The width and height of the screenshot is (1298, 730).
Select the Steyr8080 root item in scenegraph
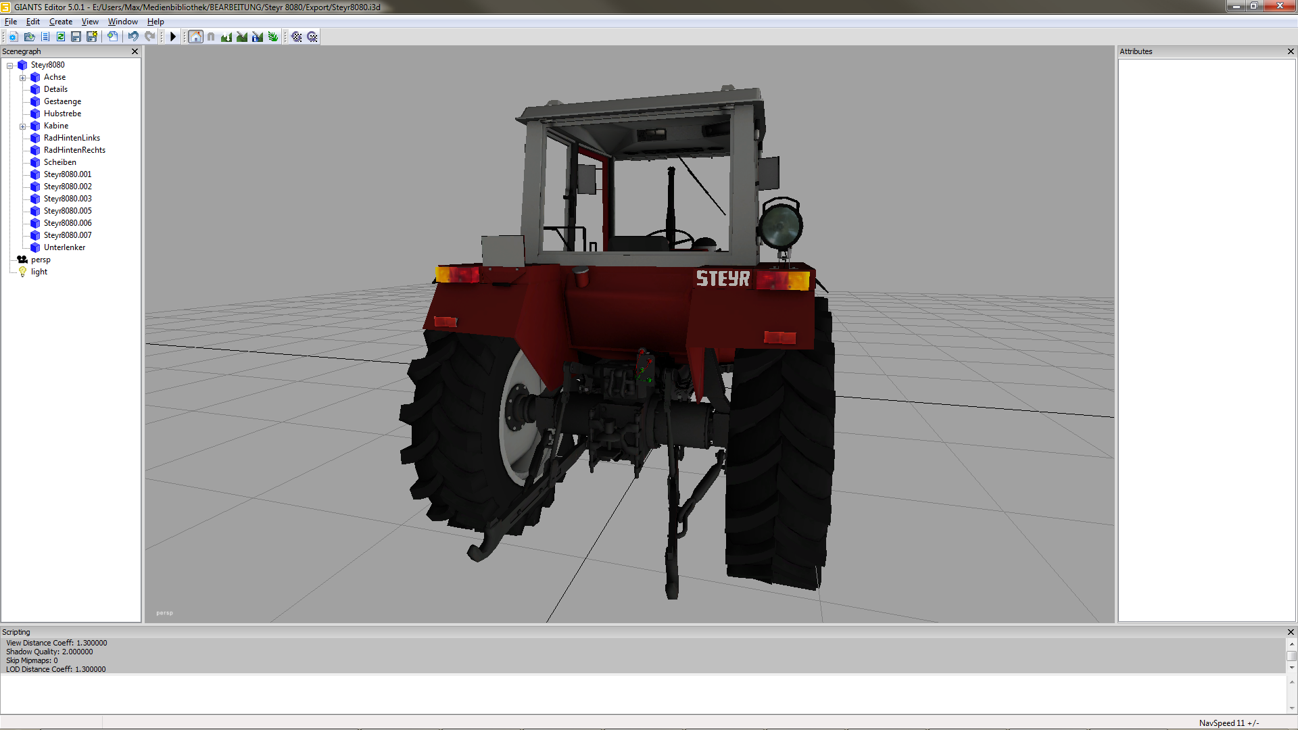click(x=48, y=65)
